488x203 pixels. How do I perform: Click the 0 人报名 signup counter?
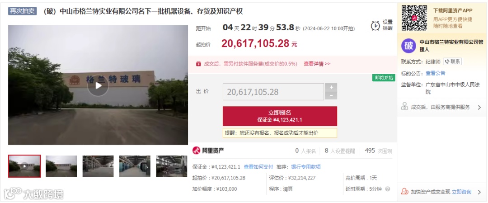pyautogui.click(x=305, y=151)
